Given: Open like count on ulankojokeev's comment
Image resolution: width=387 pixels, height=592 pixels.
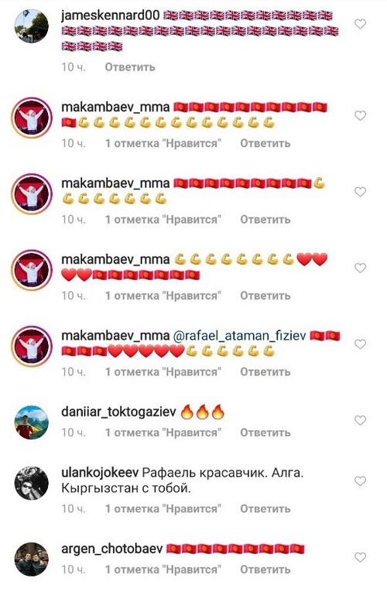Looking at the screenshot, I should click(163, 508).
